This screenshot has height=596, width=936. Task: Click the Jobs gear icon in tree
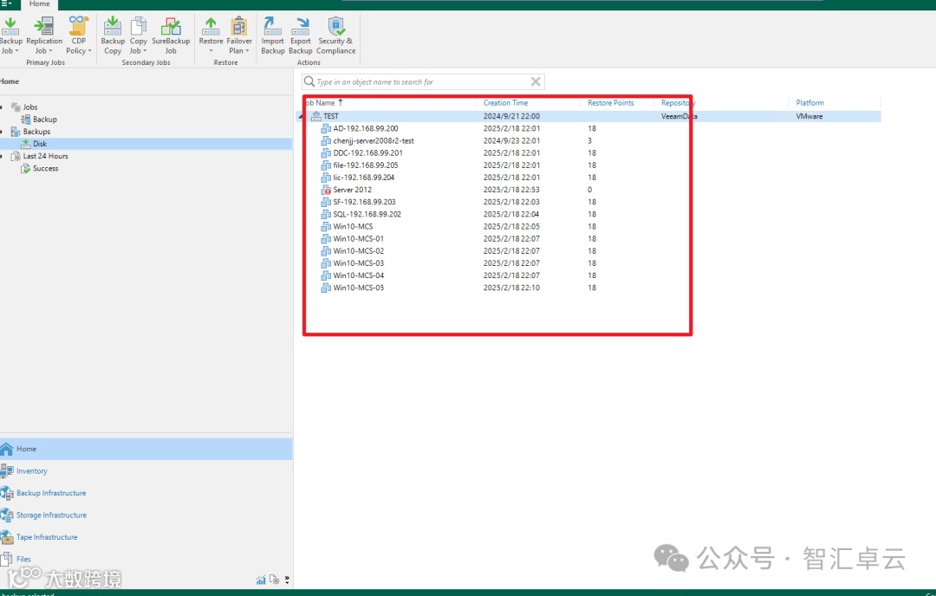(16, 107)
